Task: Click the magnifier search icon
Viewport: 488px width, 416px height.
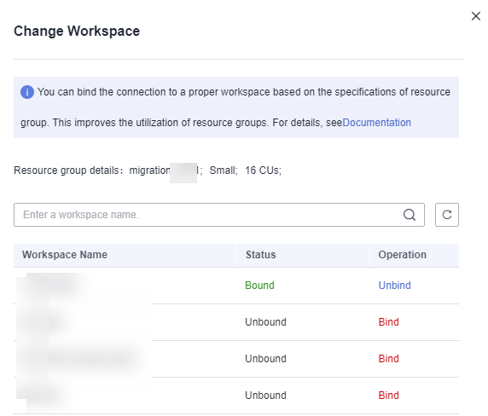Action: (410, 215)
